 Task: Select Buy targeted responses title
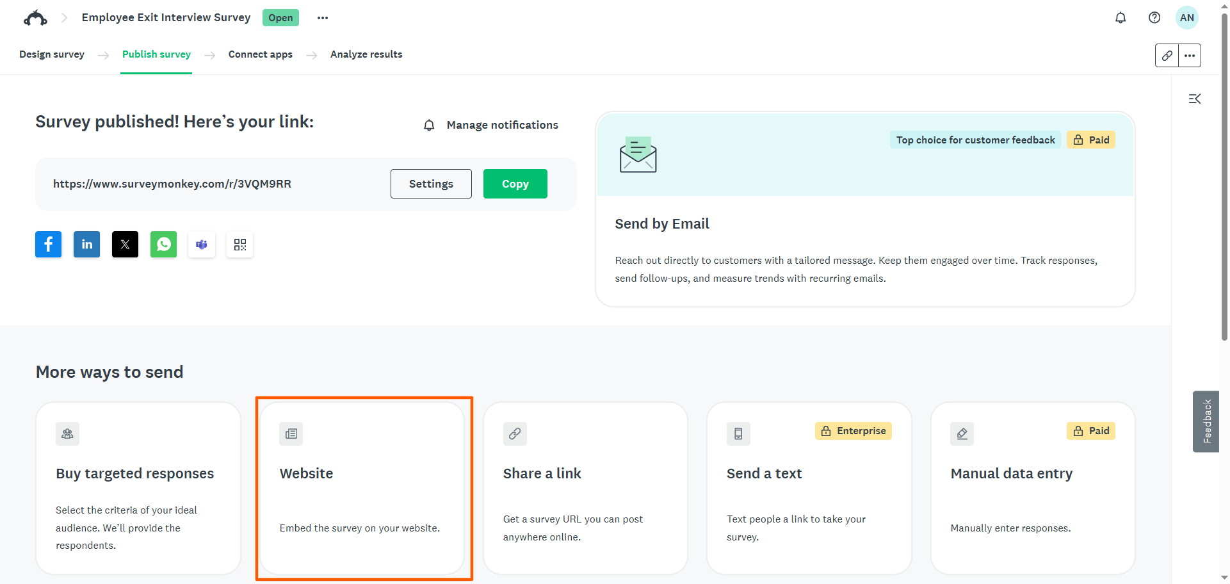click(135, 474)
